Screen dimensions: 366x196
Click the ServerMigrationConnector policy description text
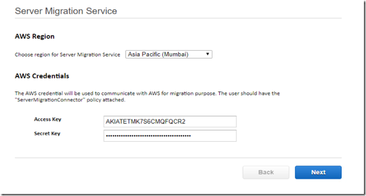(x=147, y=97)
